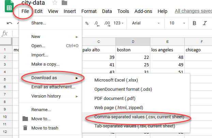Star the city-data document
Screen dimensions: 212x138
click(55, 3)
